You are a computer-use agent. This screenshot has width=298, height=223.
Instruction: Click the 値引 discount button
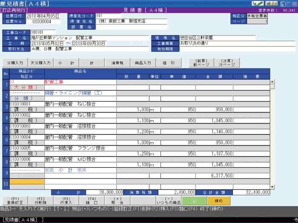pos(169,62)
